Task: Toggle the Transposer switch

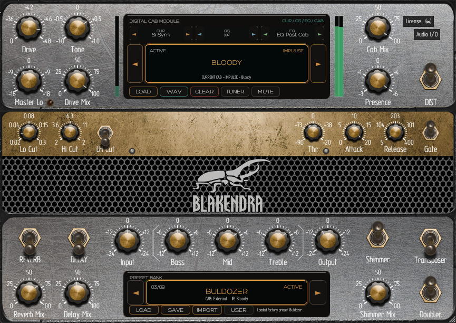Action: (x=430, y=242)
